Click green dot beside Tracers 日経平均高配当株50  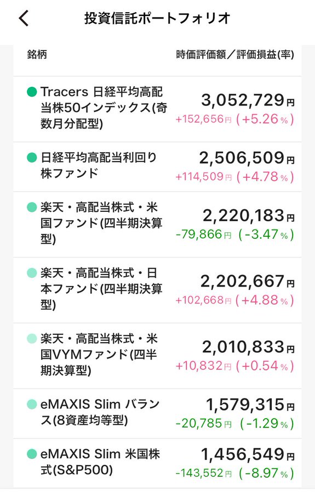(x=32, y=92)
